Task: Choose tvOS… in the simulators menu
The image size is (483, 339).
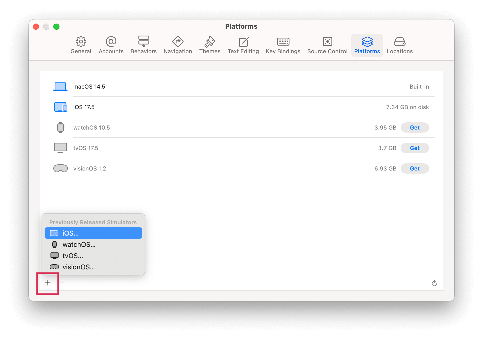Action: (93, 256)
